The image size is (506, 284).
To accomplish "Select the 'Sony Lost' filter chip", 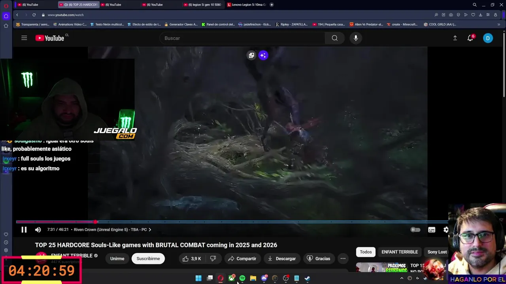I will (x=437, y=252).
